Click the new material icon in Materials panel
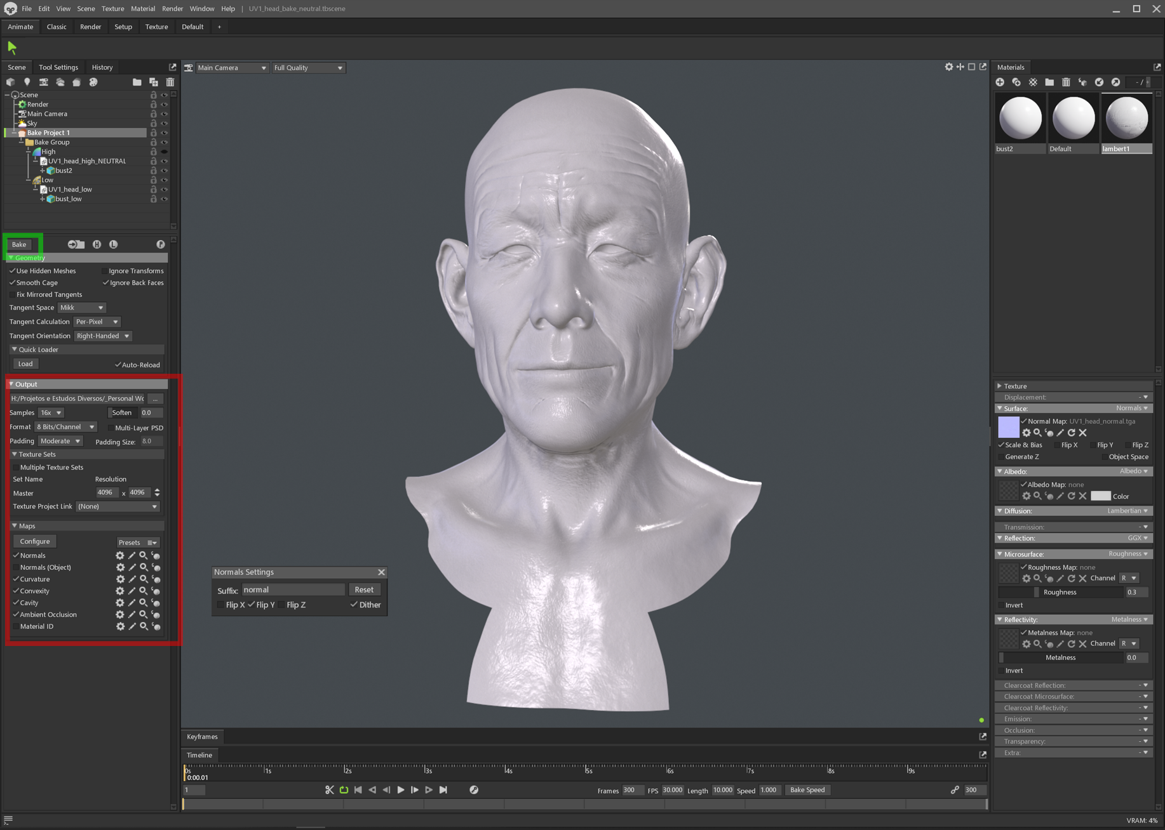 pos(1000,82)
